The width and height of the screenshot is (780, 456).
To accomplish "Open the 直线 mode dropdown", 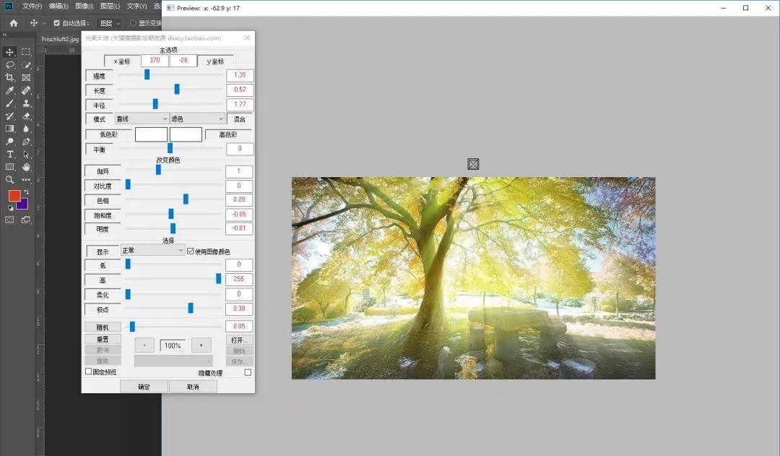I will click(x=142, y=119).
